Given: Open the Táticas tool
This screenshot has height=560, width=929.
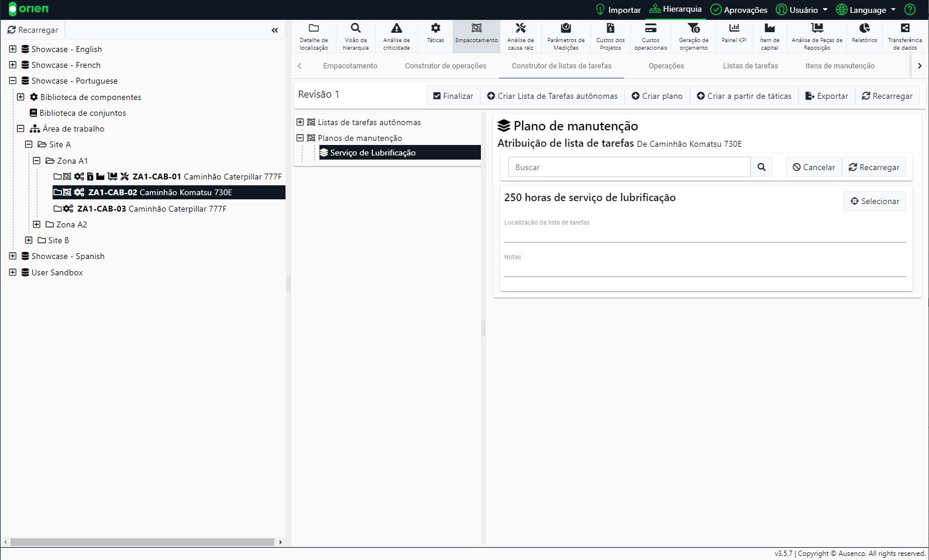Looking at the screenshot, I should (435, 36).
